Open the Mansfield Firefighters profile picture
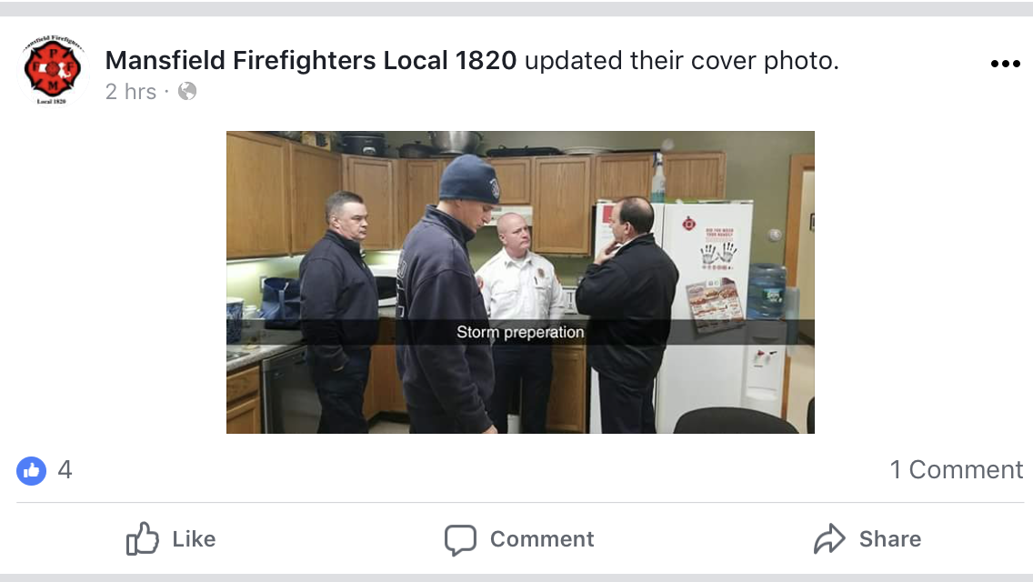 click(x=53, y=70)
